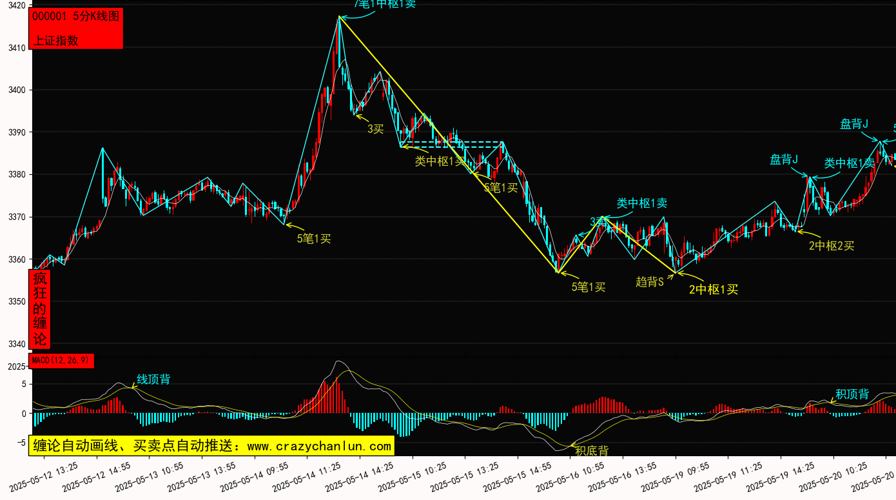Click the 积底背 MACD divergence label
Screen dimensions: 896x500
pyautogui.click(x=592, y=451)
